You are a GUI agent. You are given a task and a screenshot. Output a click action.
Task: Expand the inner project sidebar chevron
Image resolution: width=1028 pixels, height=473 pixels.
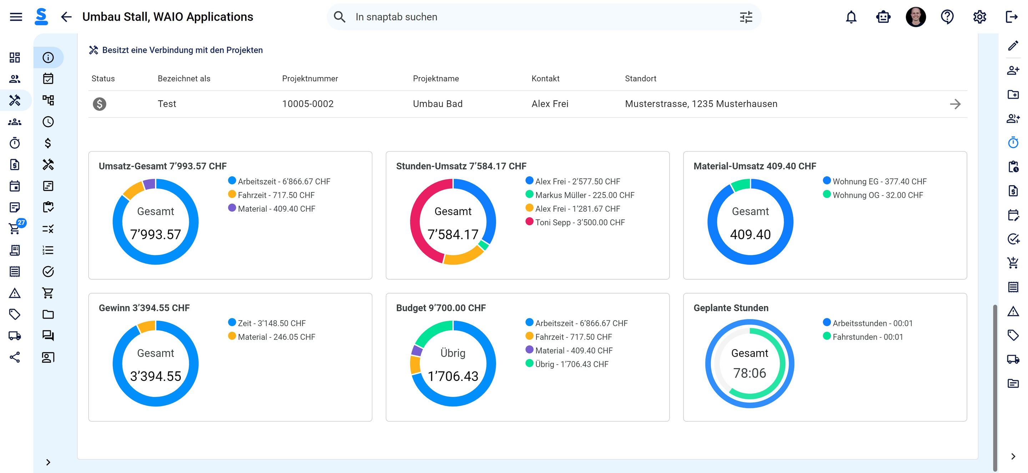tap(48, 462)
